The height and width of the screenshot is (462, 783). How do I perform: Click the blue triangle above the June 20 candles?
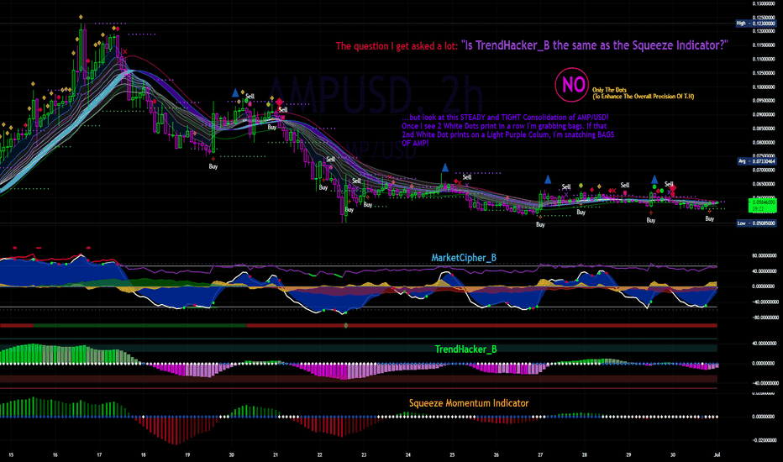pyautogui.click(x=235, y=93)
